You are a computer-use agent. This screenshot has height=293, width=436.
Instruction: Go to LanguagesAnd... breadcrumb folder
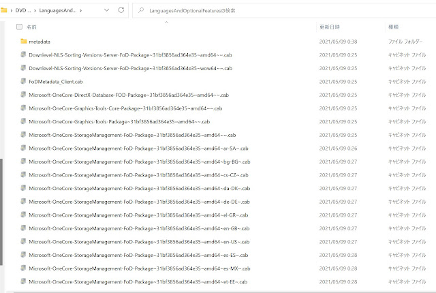58,11
